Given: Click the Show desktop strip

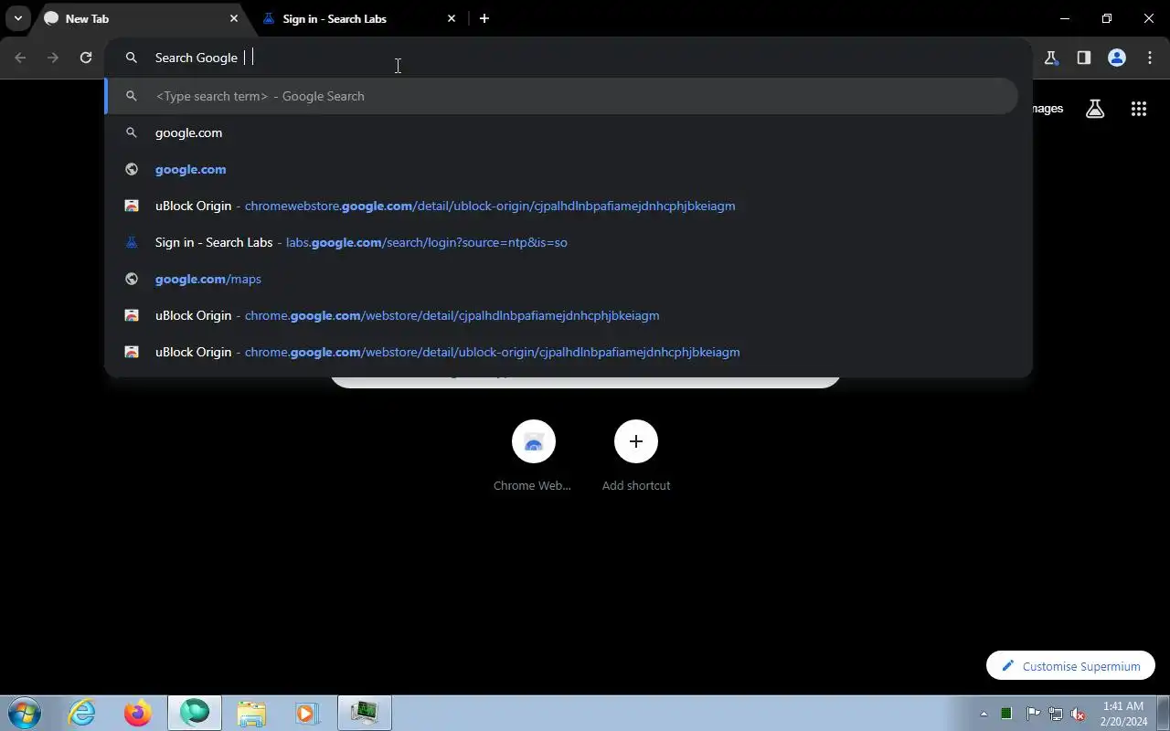Looking at the screenshot, I should click(1163, 714).
